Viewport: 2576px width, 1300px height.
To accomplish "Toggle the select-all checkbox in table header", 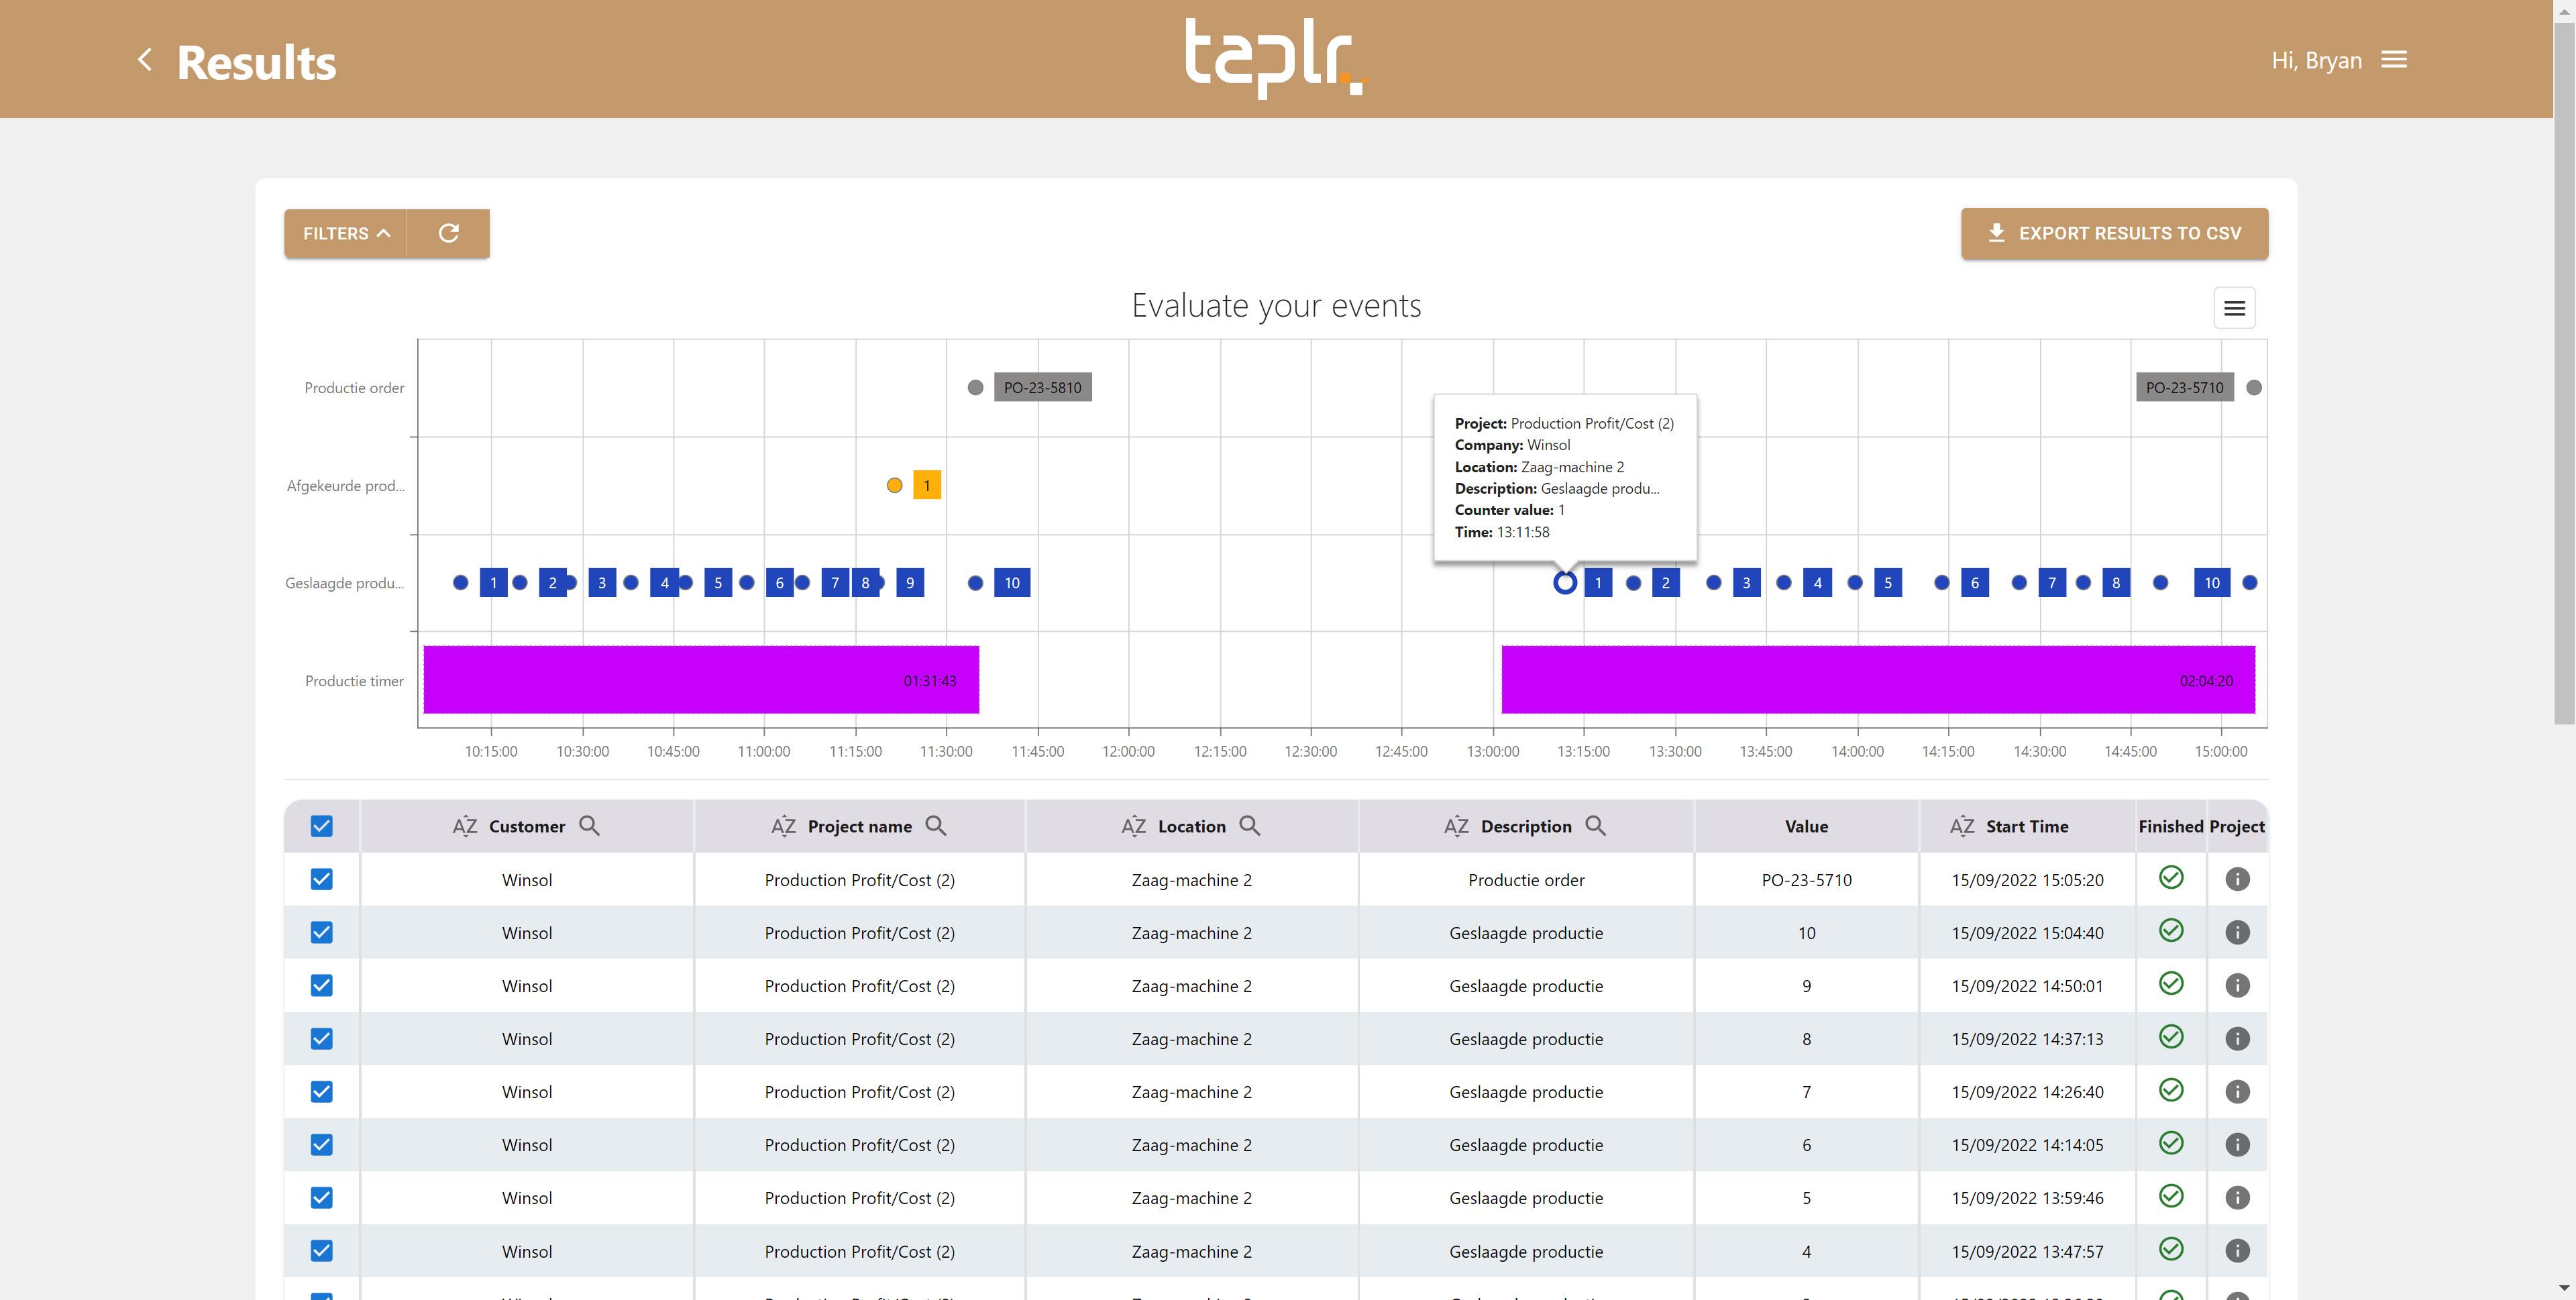I will pos(321,826).
